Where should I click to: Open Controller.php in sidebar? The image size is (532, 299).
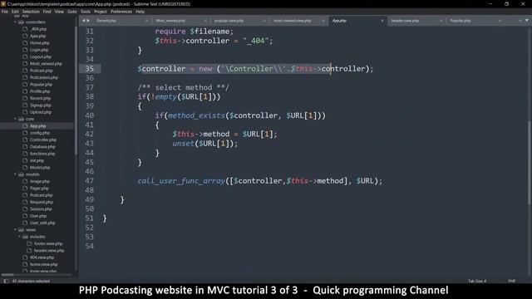[x=43, y=140]
